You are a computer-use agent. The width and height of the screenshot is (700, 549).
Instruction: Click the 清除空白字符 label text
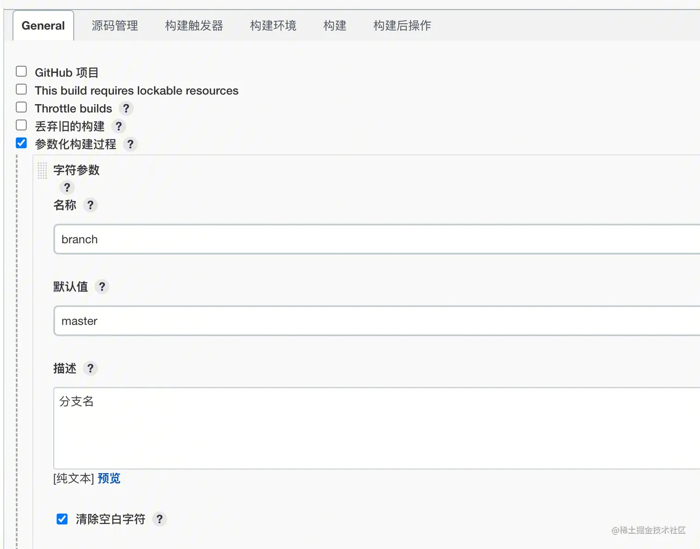111,519
